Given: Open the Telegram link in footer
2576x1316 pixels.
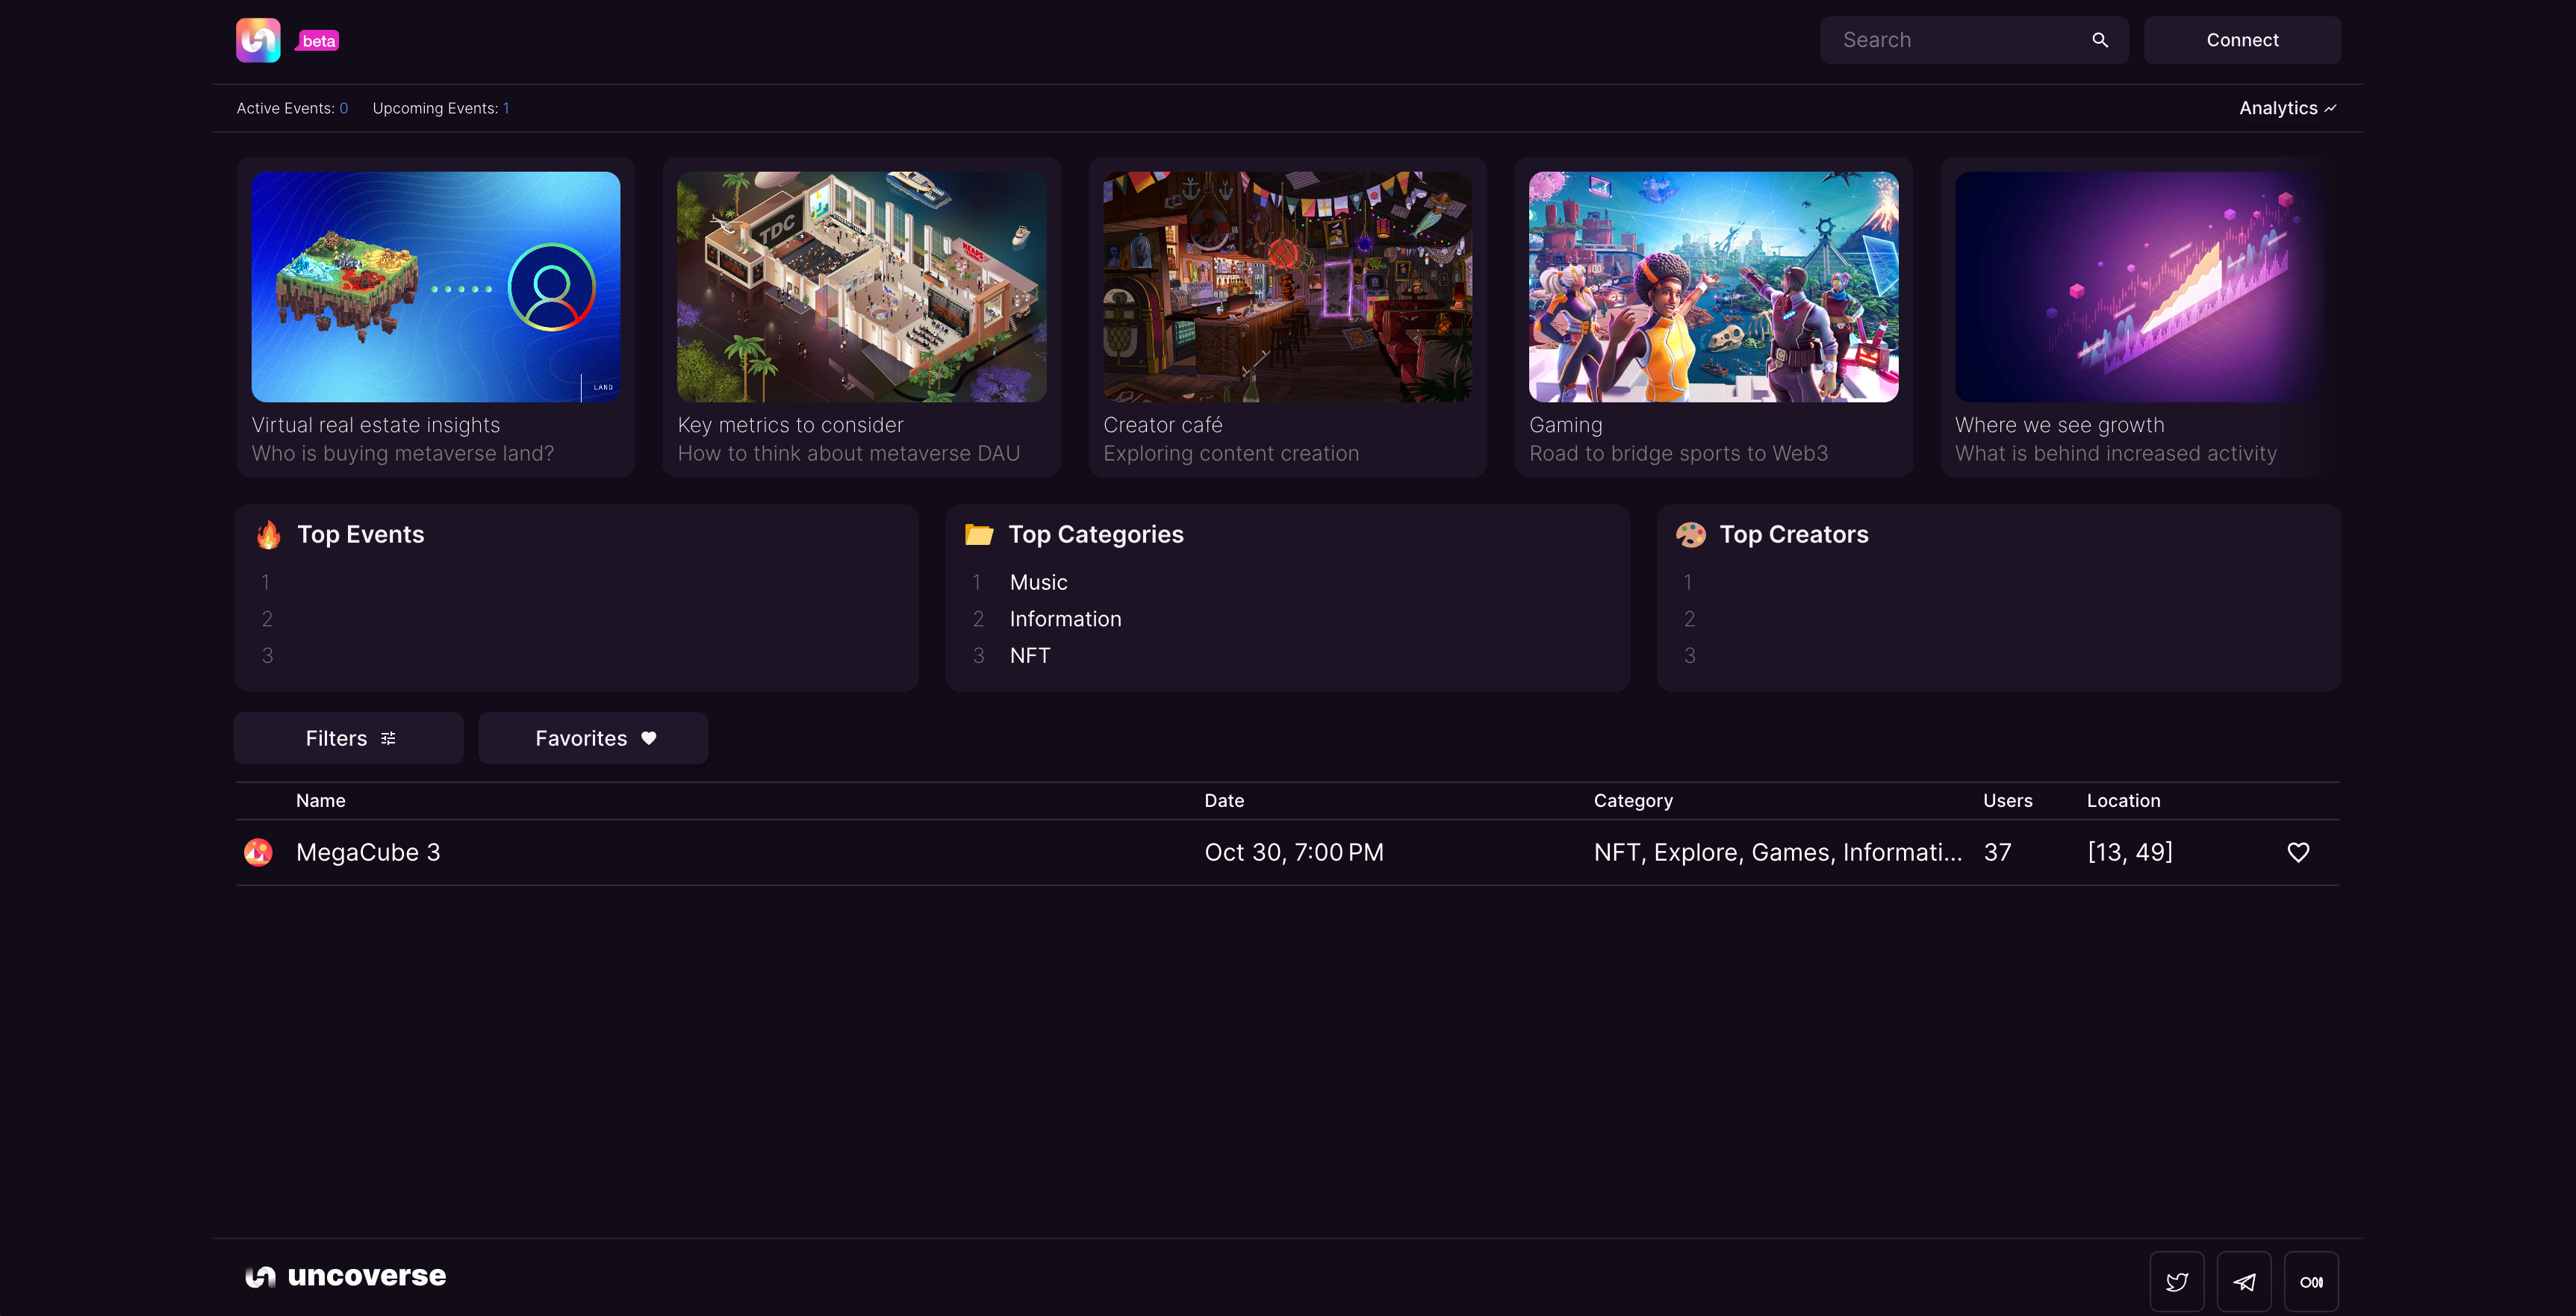Looking at the screenshot, I should (x=2244, y=1281).
